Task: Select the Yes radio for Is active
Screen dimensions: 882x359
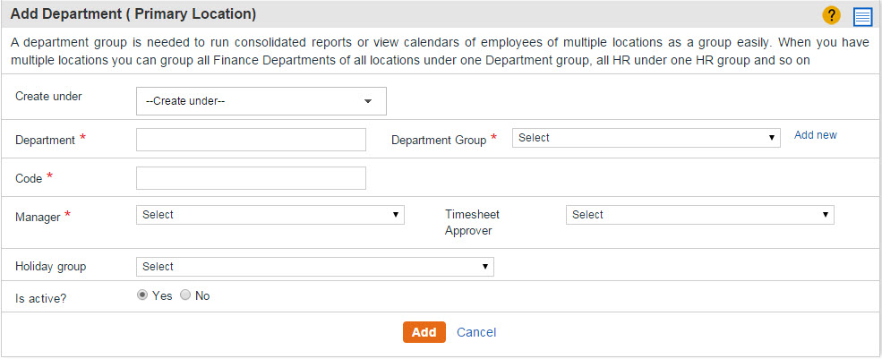Action: (142, 295)
